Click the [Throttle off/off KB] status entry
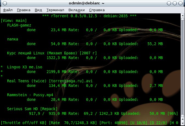This screenshot has height=126, width=185. (x=24, y=123)
